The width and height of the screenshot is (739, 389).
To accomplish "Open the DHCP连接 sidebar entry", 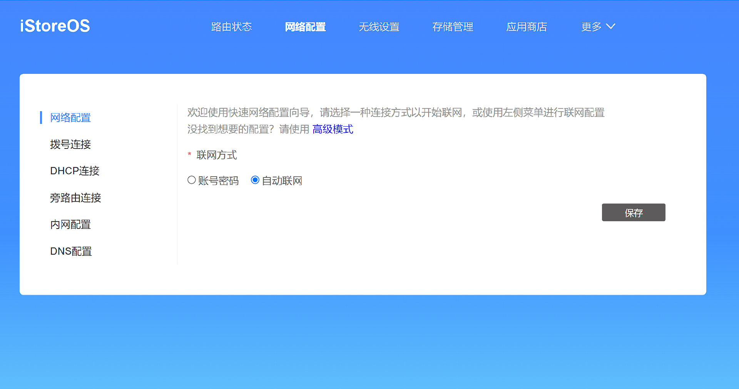I will coord(75,171).
